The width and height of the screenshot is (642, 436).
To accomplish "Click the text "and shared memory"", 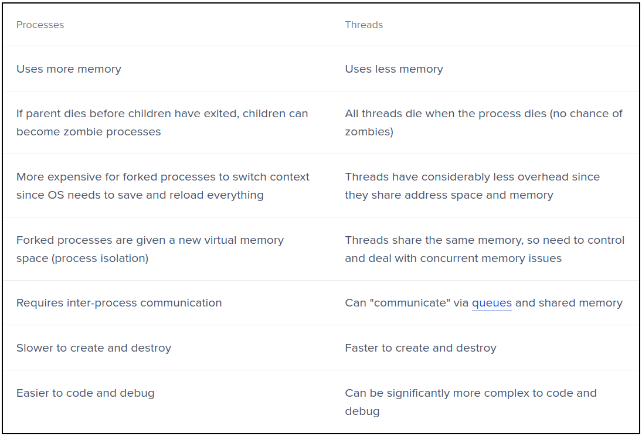I will point(569,303).
